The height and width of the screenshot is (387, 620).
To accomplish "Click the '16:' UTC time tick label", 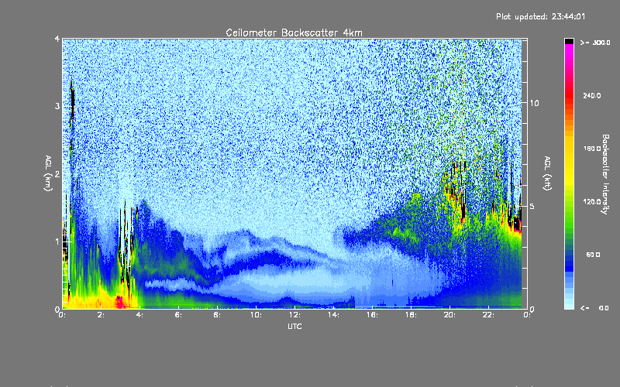I will 373,315.
